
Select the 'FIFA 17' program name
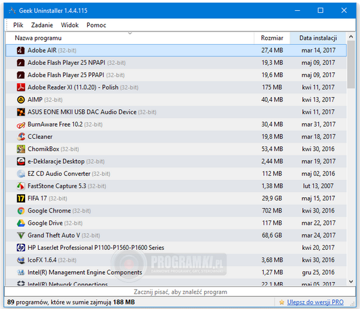pyautogui.click(x=37, y=198)
